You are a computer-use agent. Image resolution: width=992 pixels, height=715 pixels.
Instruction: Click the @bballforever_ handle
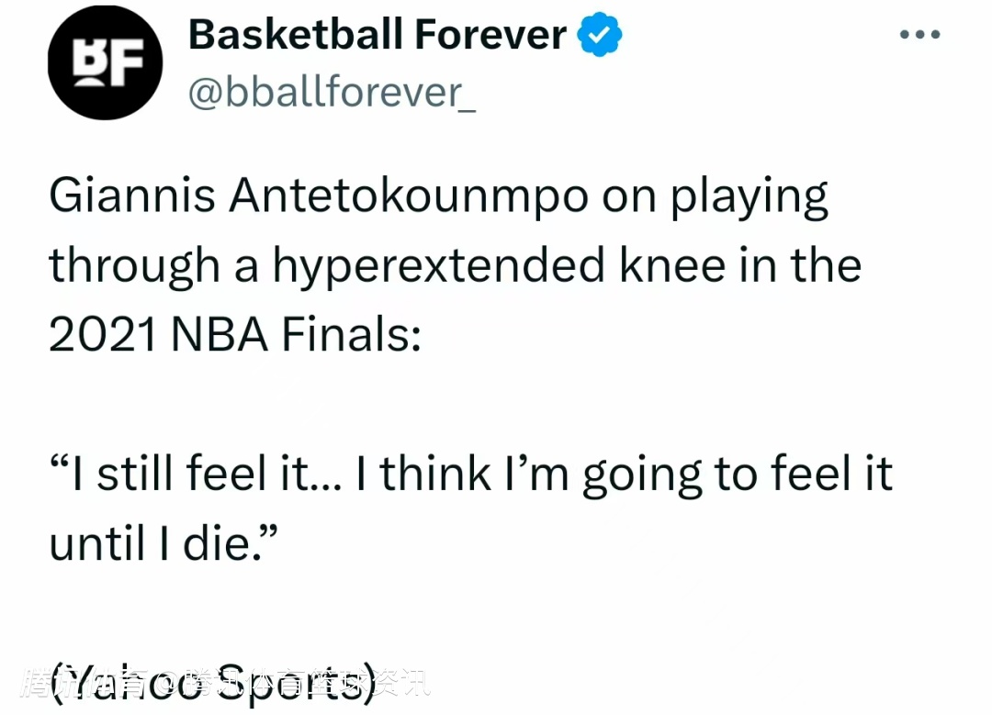pos(332,93)
